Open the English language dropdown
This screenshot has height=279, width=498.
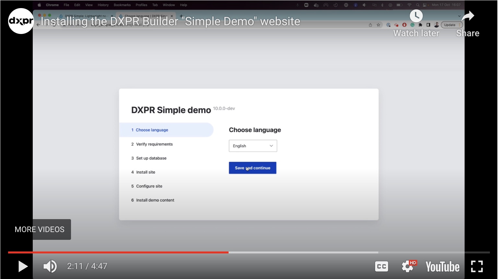pyautogui.click(x=253, y=146)
